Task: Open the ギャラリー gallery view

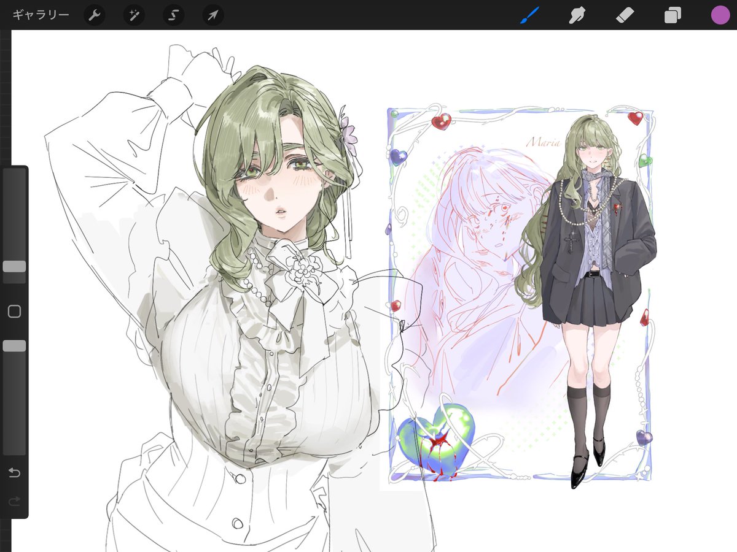Action: [x=41, y=15]
